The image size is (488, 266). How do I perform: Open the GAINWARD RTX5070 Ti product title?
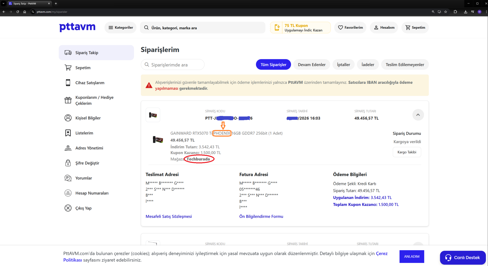226,133
